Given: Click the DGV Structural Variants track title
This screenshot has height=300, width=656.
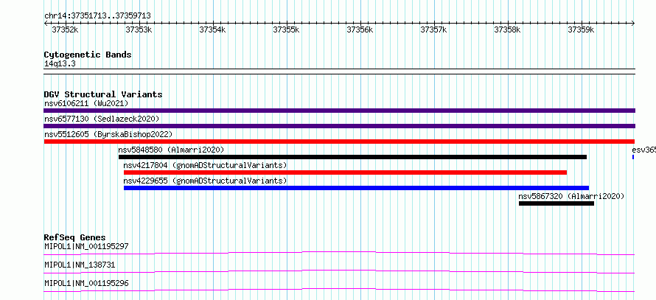Looking at the screenshot, I should point(103,94).
